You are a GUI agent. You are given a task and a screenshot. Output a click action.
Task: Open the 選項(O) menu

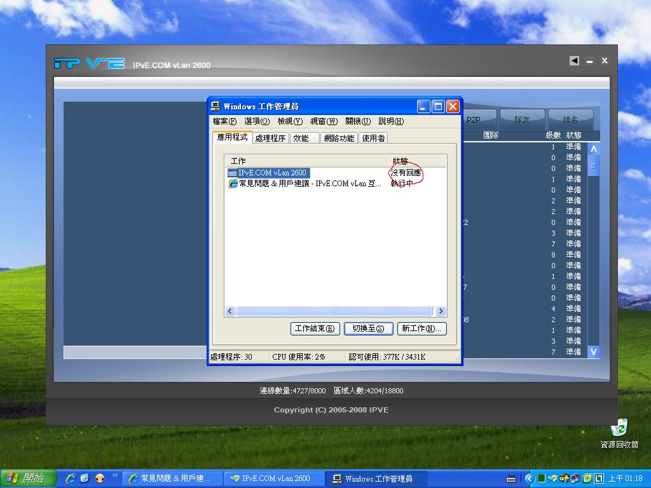pos(257,121)
